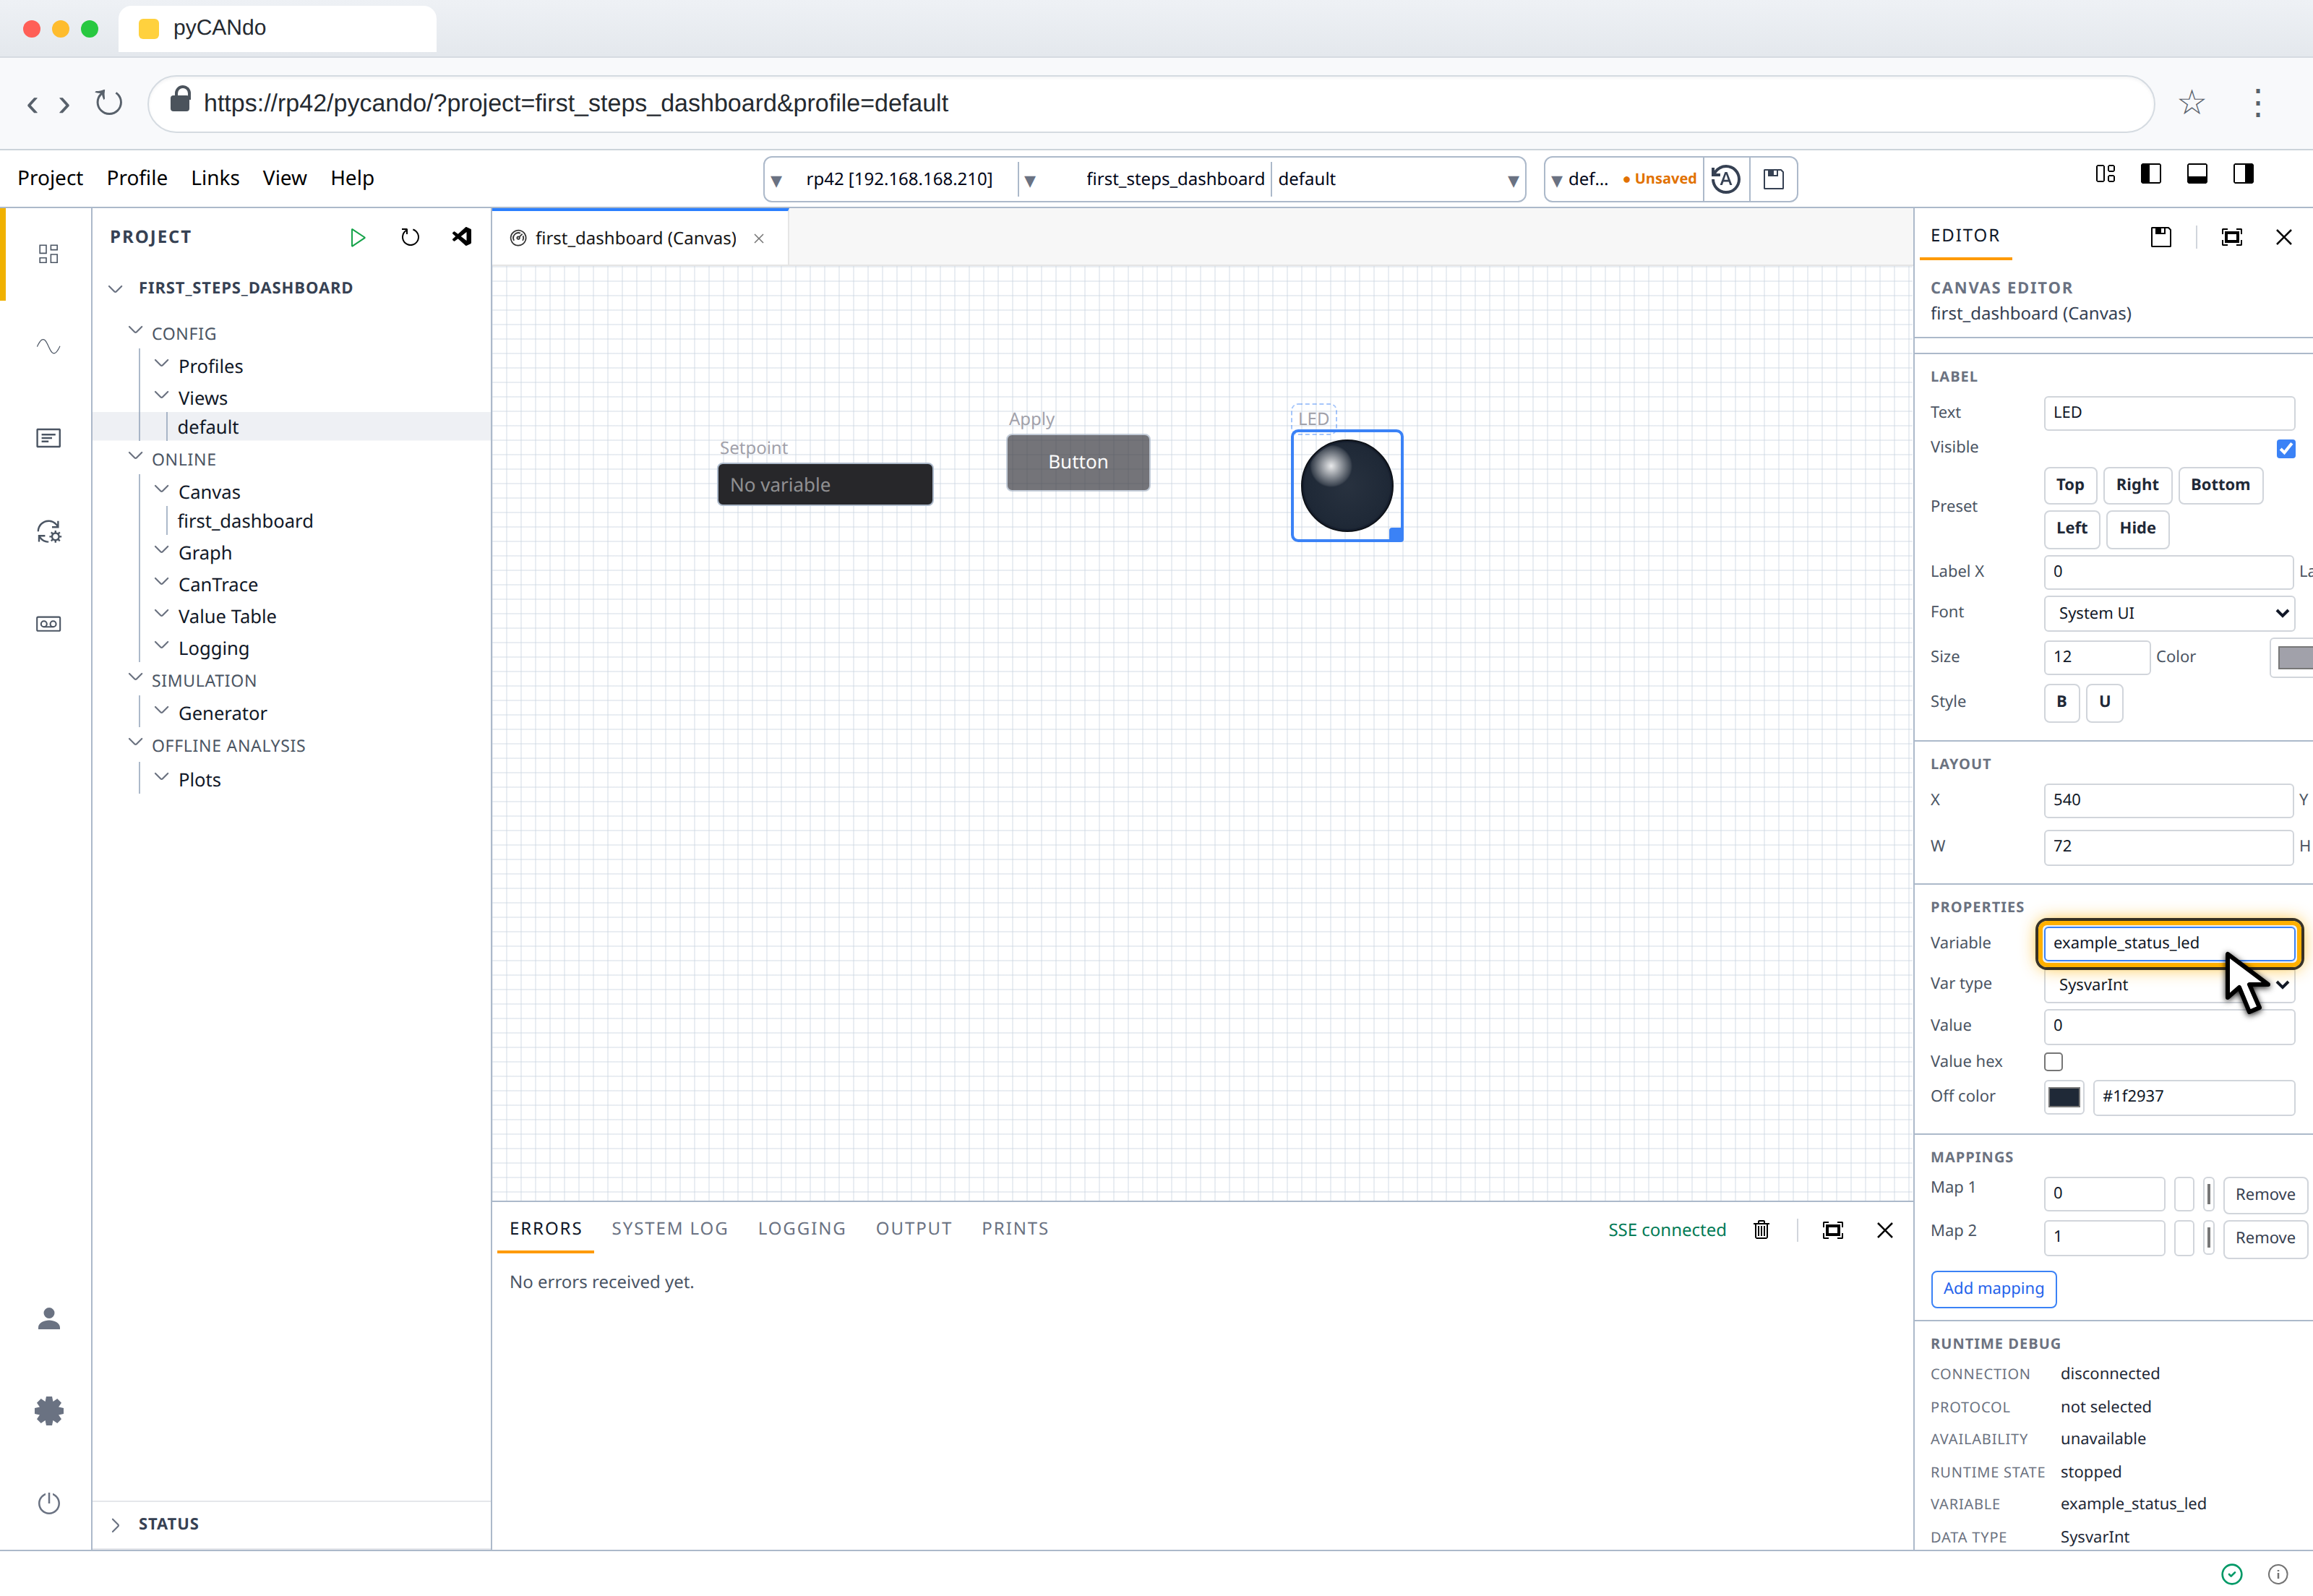Click the save icon in the Editor header
This screenshot has height=1596, width=2313.
(x=2161, y=237)
